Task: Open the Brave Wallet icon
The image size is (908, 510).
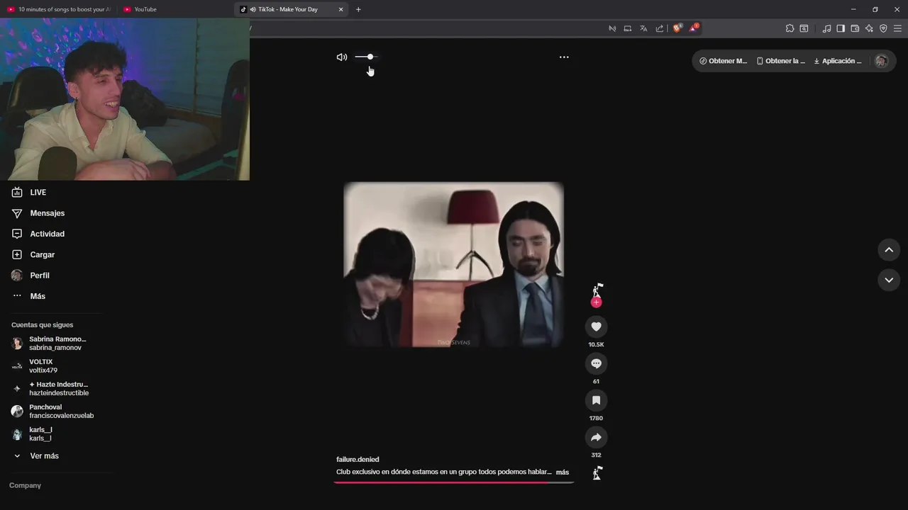Action: tap(855, 28)
